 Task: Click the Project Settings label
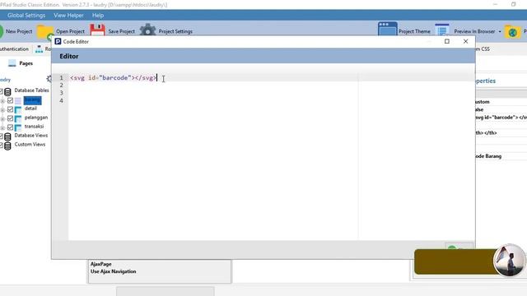[x=175, y=31]
